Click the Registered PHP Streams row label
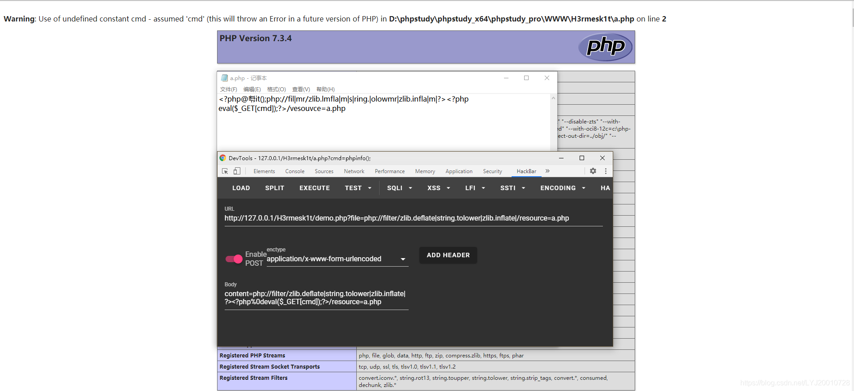Screen dimensions: 854x391 tap(252, 356)
